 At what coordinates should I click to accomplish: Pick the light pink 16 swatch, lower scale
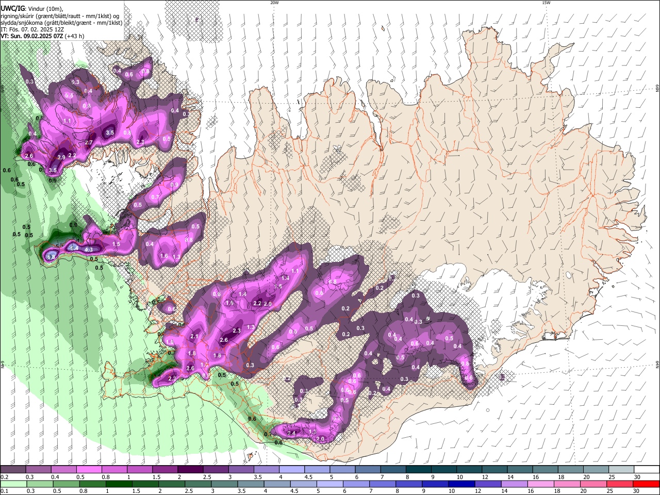click(540, 484)
